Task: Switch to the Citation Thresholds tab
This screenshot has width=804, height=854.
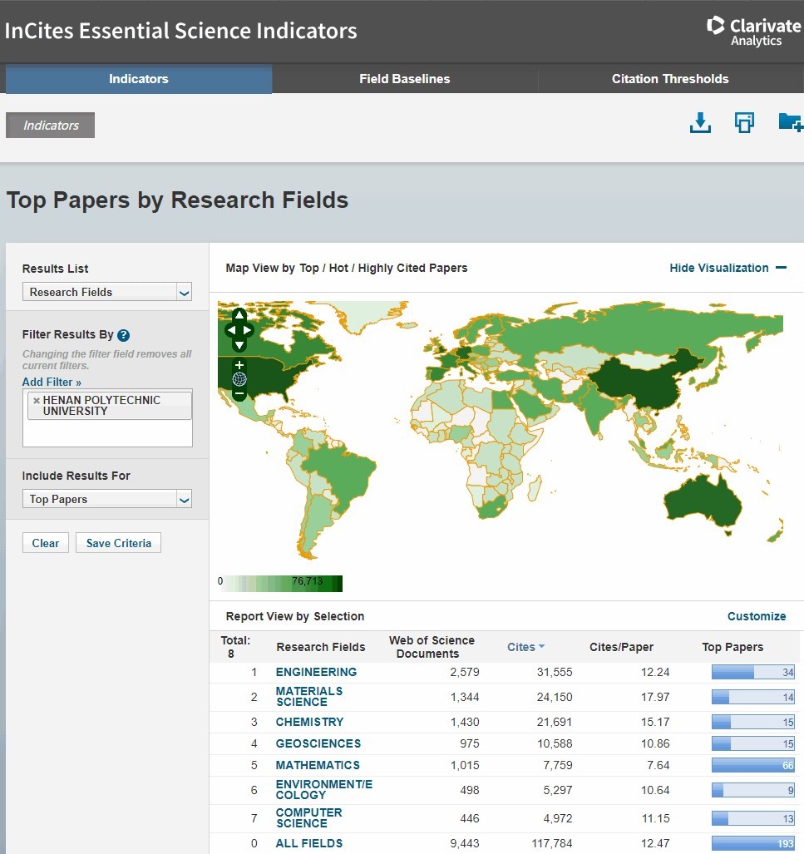Action: point(670,79)
